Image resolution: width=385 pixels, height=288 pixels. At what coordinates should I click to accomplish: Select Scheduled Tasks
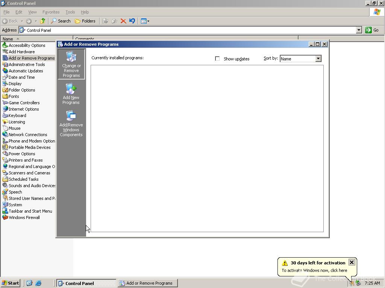pos(21,179)
